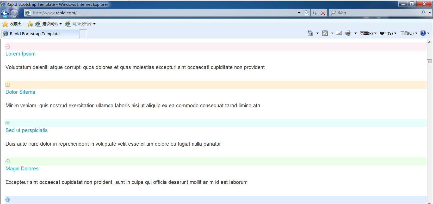Expand the Help dropdown arrow
The height and width of the screenshot is (204, 433).
pyautogui.click(x=428, y=33)
